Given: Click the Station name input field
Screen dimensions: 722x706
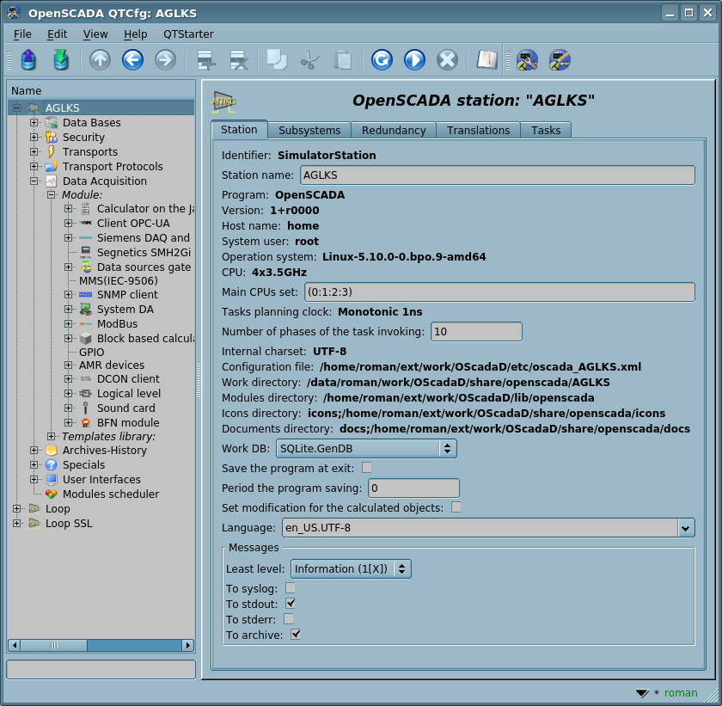Looking at the screenshot, I should click(498, 175).
